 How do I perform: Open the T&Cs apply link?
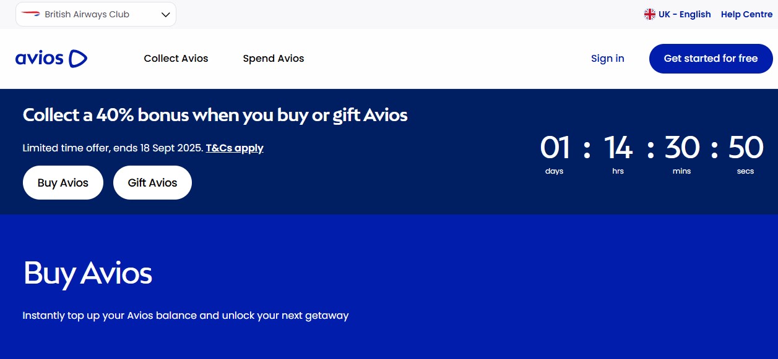235,148
